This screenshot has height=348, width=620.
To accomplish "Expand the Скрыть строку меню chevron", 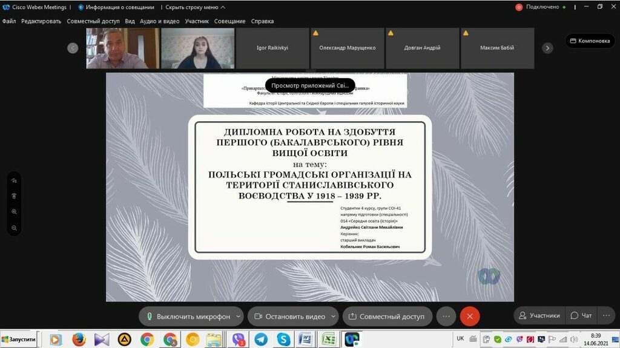I will (x=222, y=7).
